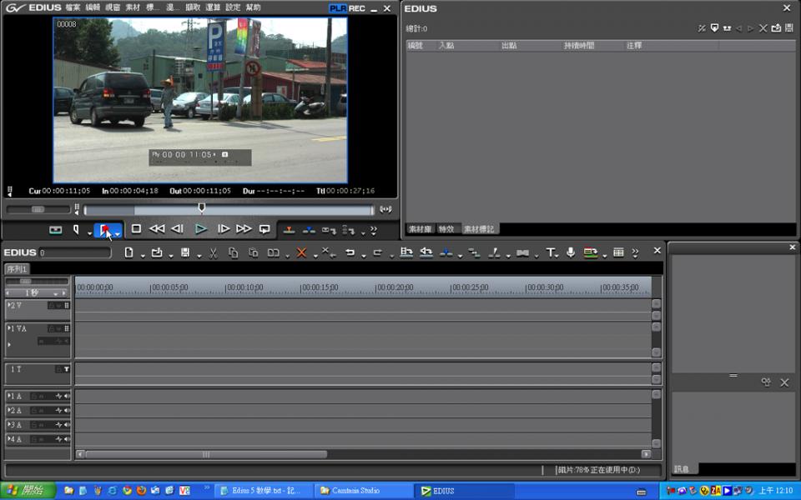Click the player position scrub bar handle
This screenshot has width=801, height=500.
[x=201, y=208]
